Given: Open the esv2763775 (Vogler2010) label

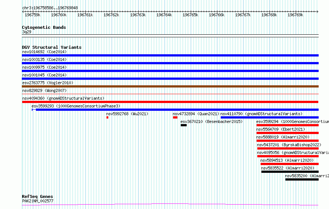Looking at the screenshot, I should click(x=48, y=83).
